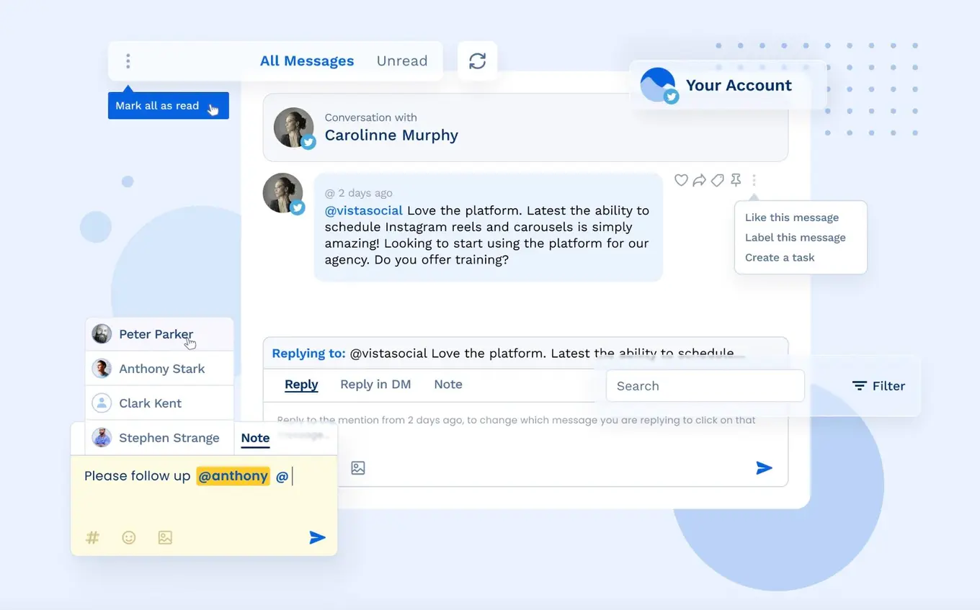Insert hashtag in the note panel
Viewport: 980px width, 610px height.
coord(92,537)
